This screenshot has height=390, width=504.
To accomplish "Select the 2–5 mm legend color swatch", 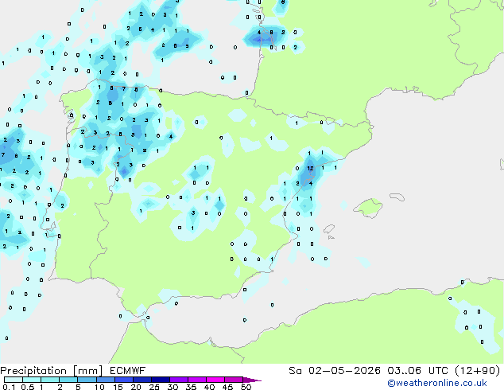I will point(68,380).
